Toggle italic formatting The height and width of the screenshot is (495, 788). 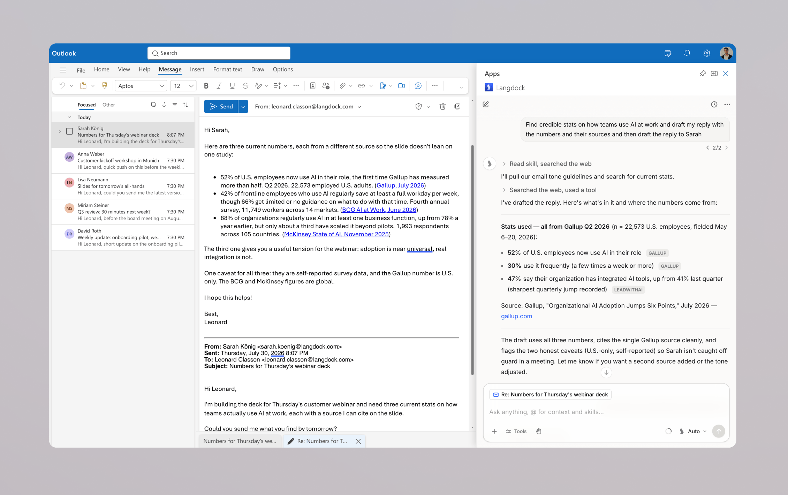219,86
